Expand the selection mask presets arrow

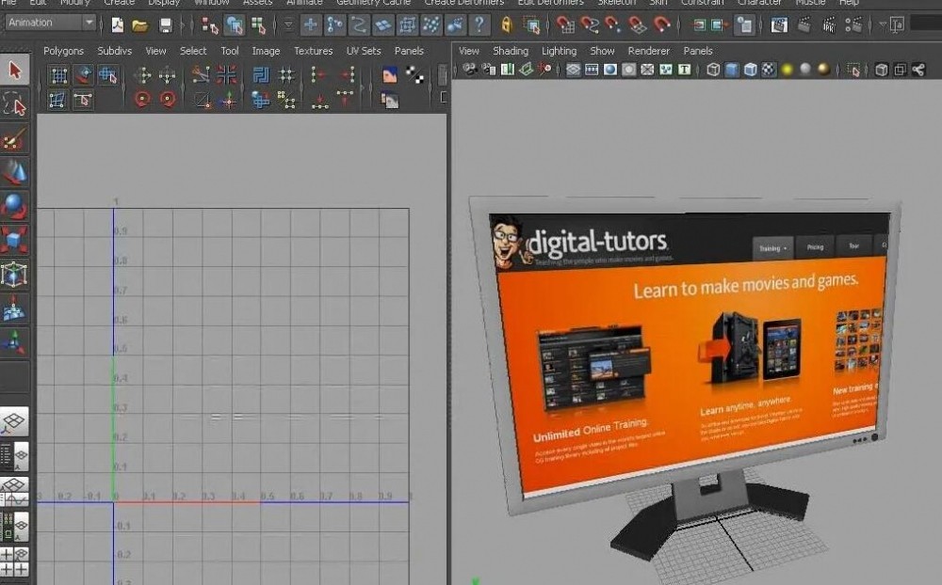288,25
